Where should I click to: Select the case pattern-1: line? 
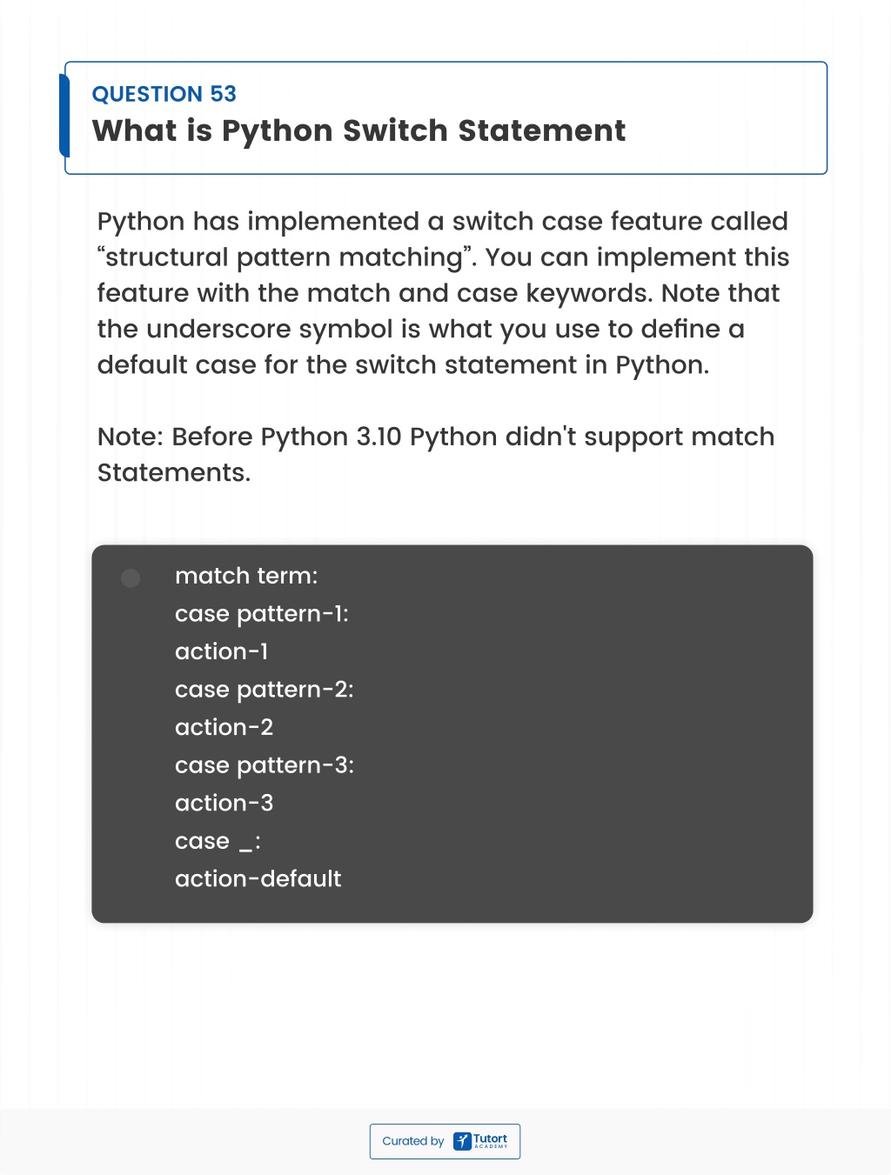[x=262, y=614]
